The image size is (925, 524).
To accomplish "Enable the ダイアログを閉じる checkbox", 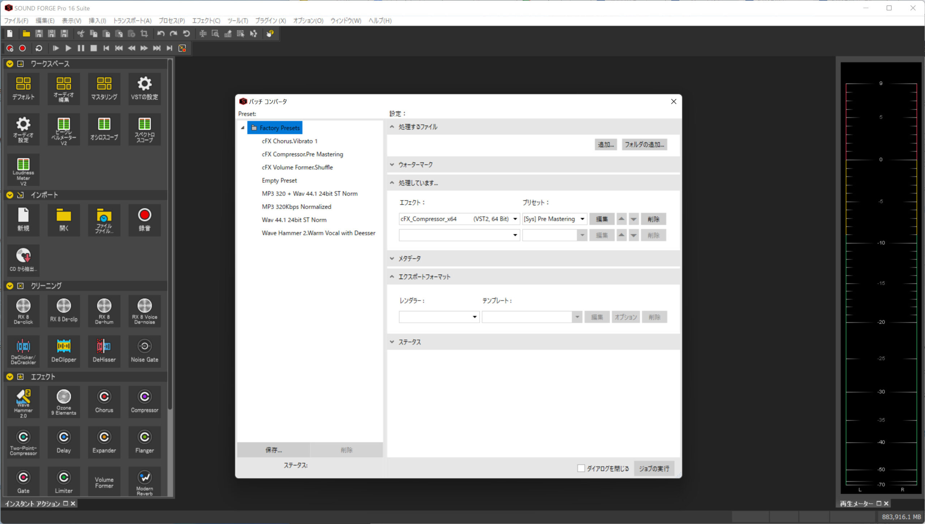I will (581, 468).
